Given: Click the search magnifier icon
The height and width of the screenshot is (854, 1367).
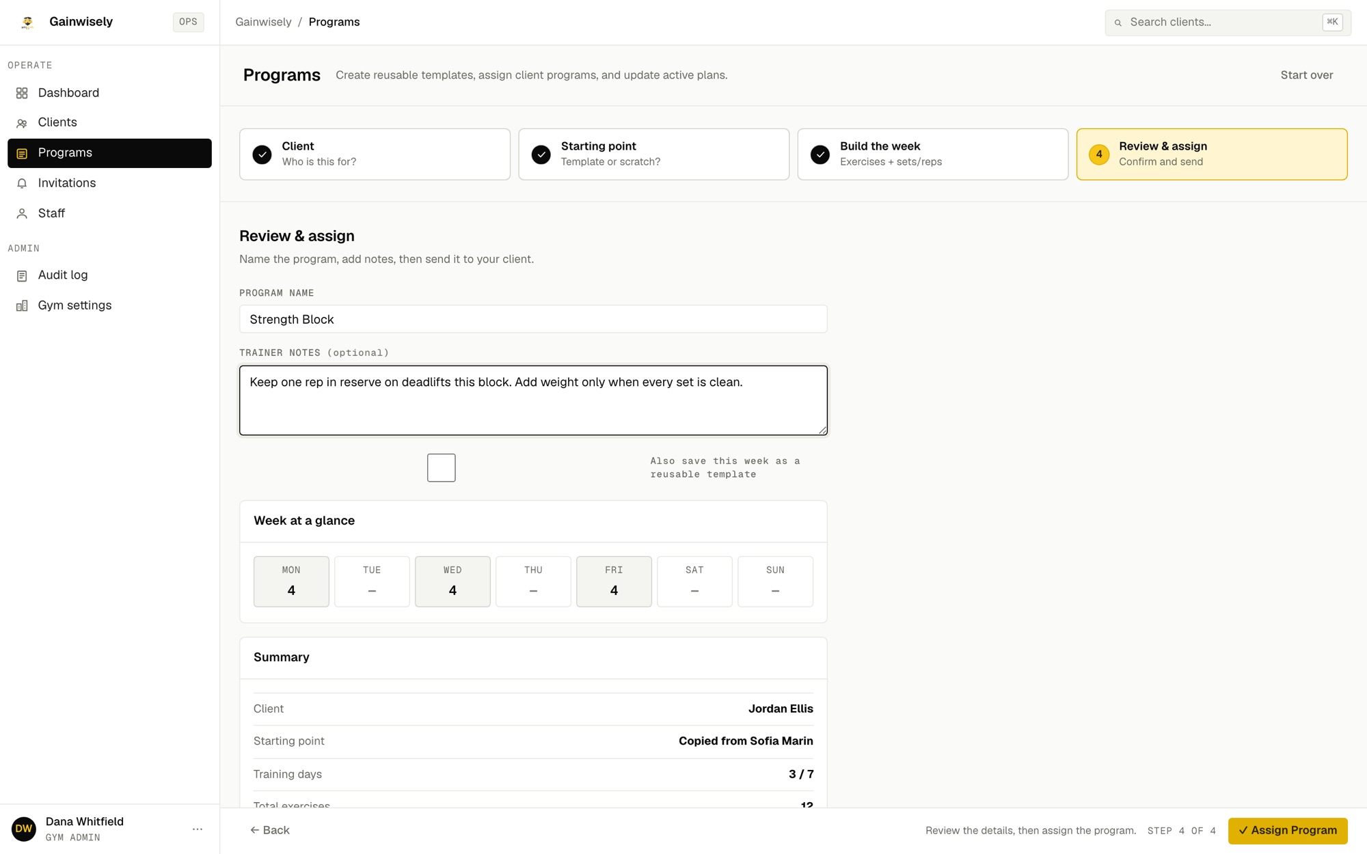Looking at the screenshot, I should point(1118,23).
